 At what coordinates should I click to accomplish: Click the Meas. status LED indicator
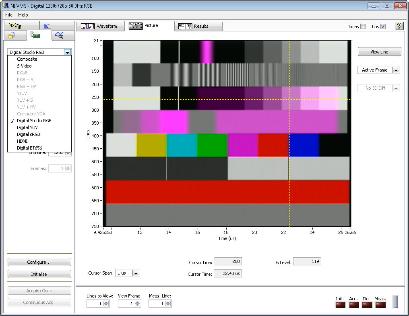tap(380, 305)
